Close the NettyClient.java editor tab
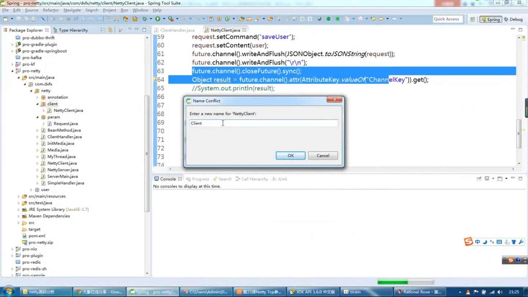Screen dimensions: 528x297 point(244,30)
